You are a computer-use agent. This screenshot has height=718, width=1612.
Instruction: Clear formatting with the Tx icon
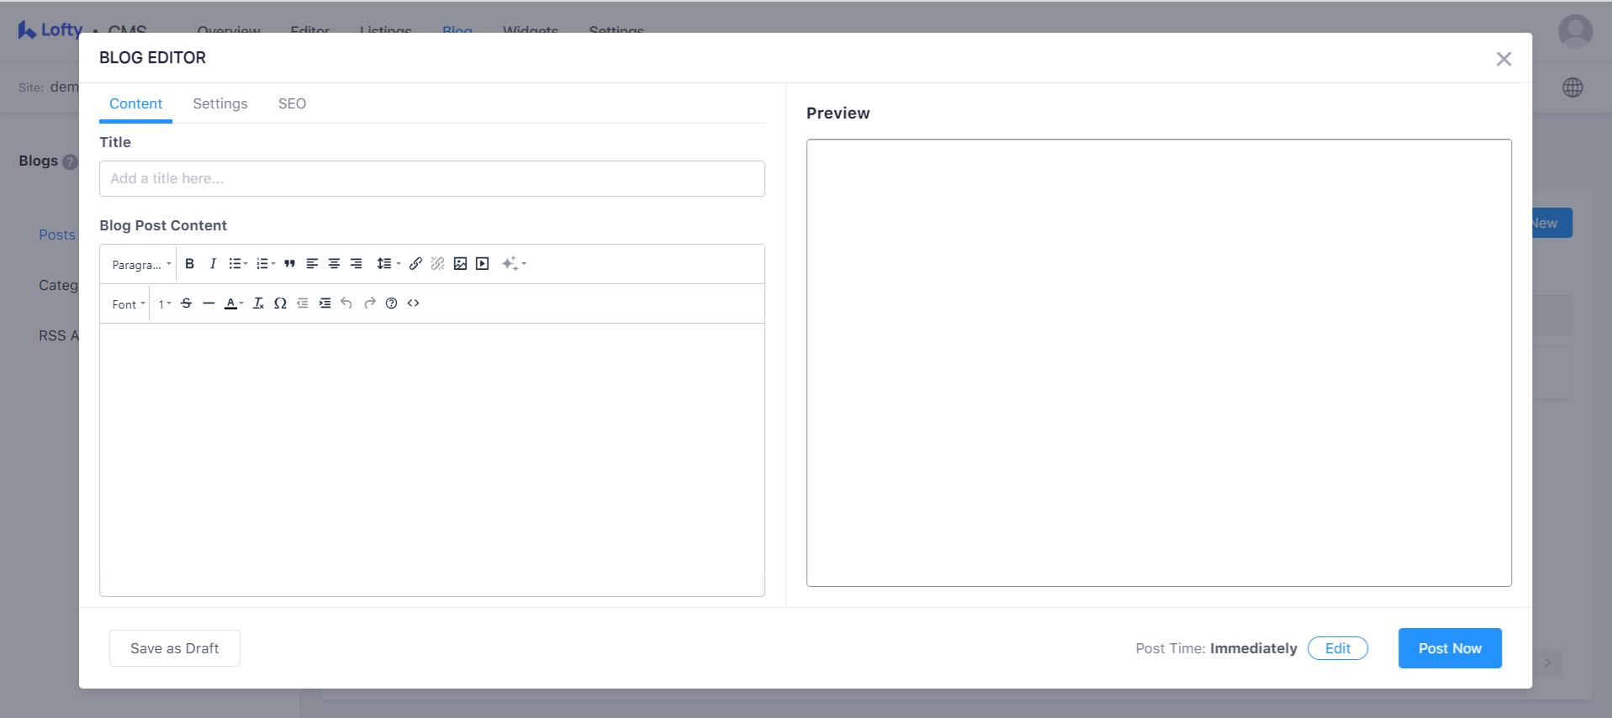click(x=258, y=304)
